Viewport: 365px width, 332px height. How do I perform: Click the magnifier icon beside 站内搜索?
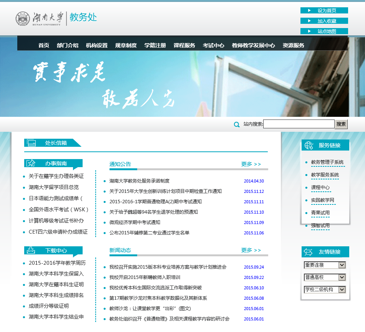(x=237, y=124)
